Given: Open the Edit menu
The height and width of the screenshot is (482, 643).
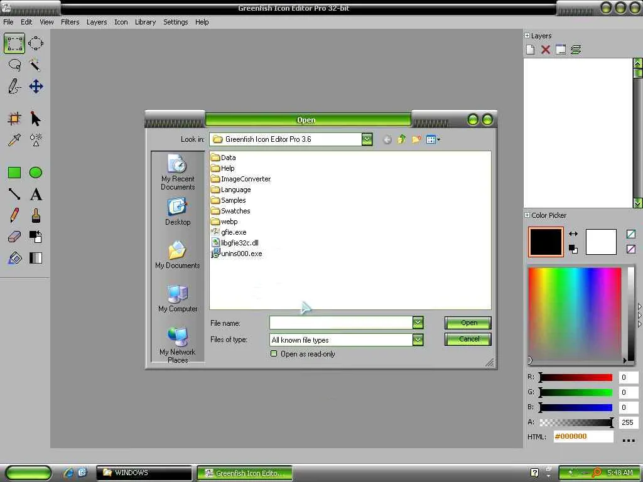Looking at the screenshot, I should (x=26, y=22).
